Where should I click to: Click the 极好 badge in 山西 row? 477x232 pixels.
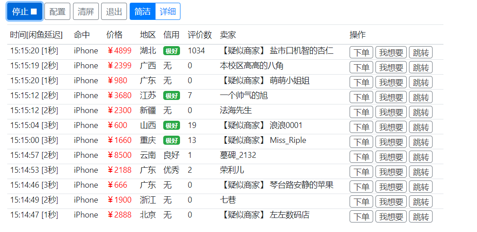[x=171, y=126]
